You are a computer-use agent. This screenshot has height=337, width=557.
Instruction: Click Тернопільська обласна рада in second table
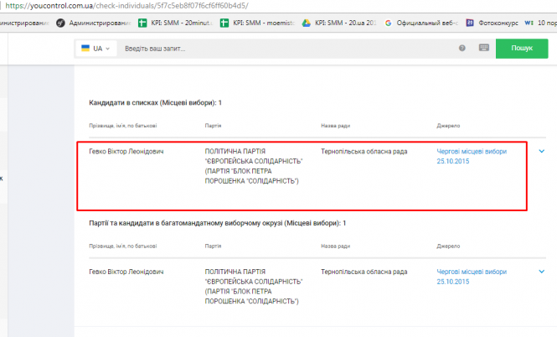coord(364,272)
